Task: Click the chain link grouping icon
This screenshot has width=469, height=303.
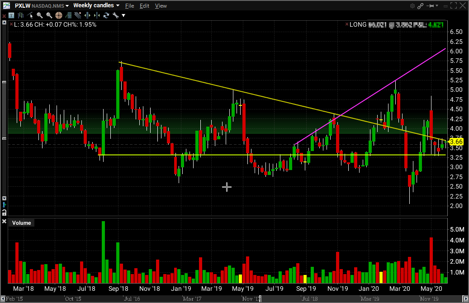Action: point(420,6)
